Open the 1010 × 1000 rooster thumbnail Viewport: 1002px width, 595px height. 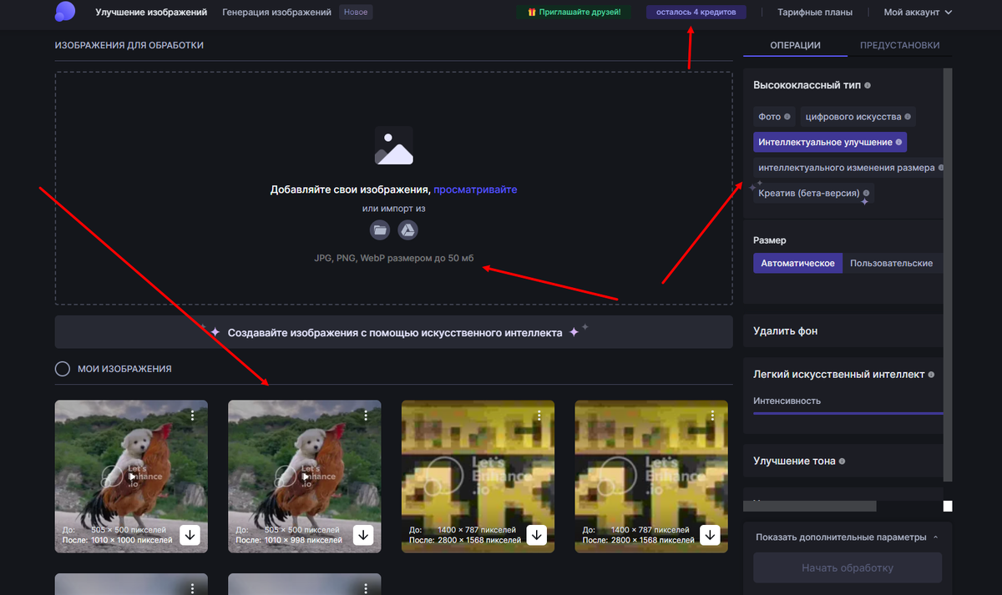tap(131, 476)
